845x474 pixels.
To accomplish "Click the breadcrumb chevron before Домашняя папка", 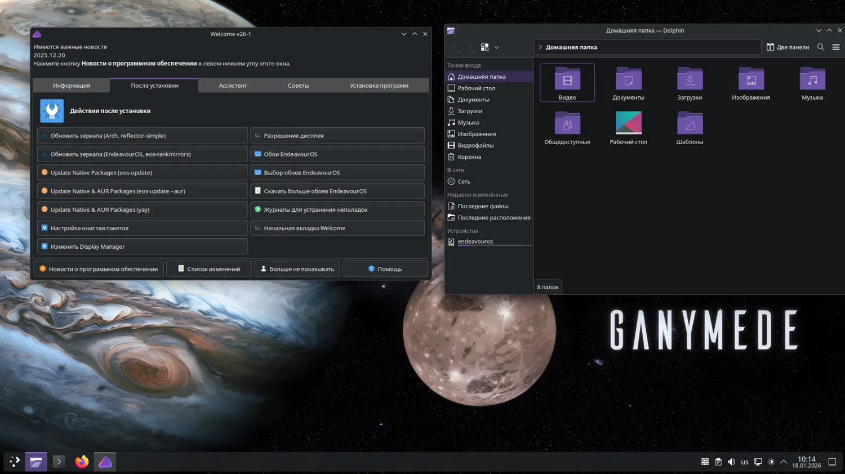I will pyautogui.click(x=540, y=47).
